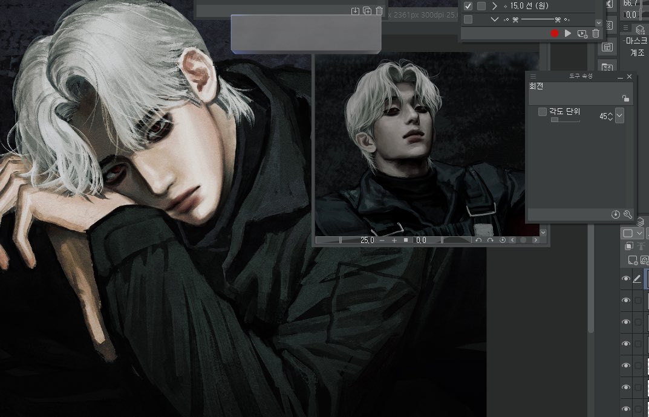Viewport: 649px width, 417px height.
Task: Play the selected auto action
Action: pos(568,33)
